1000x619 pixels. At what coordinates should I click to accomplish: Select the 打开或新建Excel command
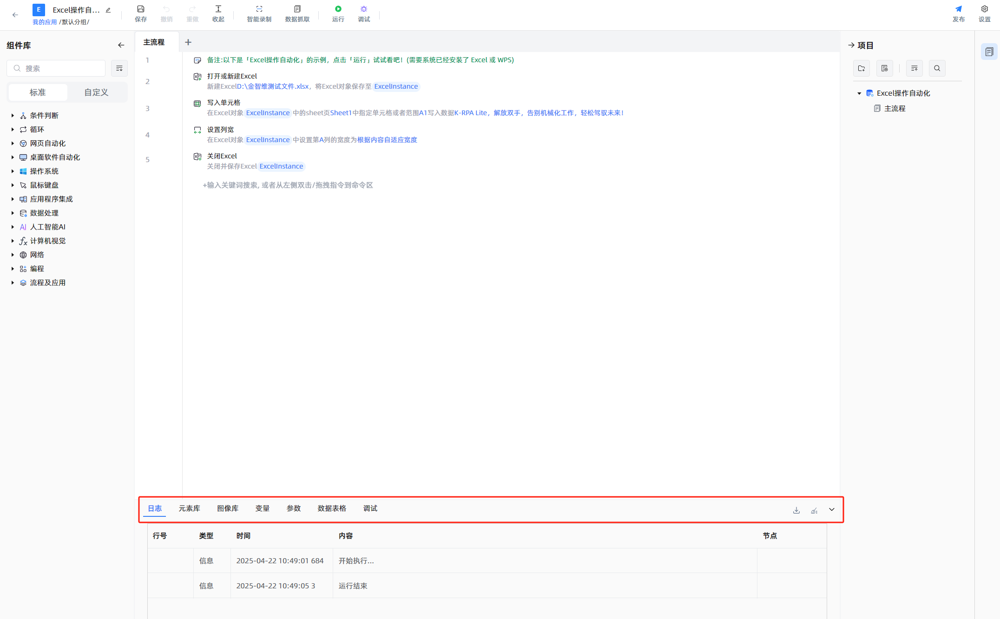232,76
